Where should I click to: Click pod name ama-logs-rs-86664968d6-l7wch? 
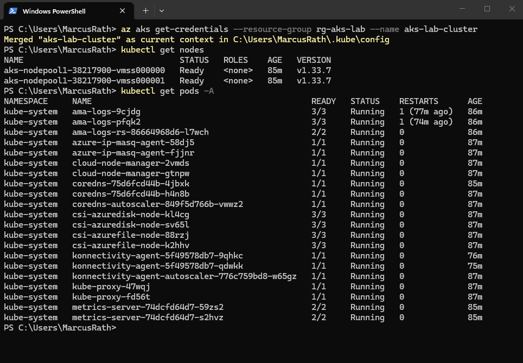coord(140,132)
